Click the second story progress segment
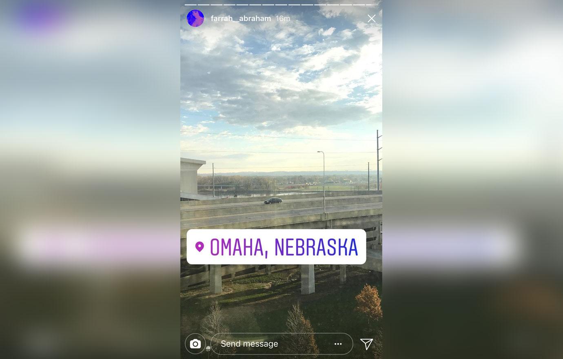This screenshot has height=359, width=563. point(204,5)
